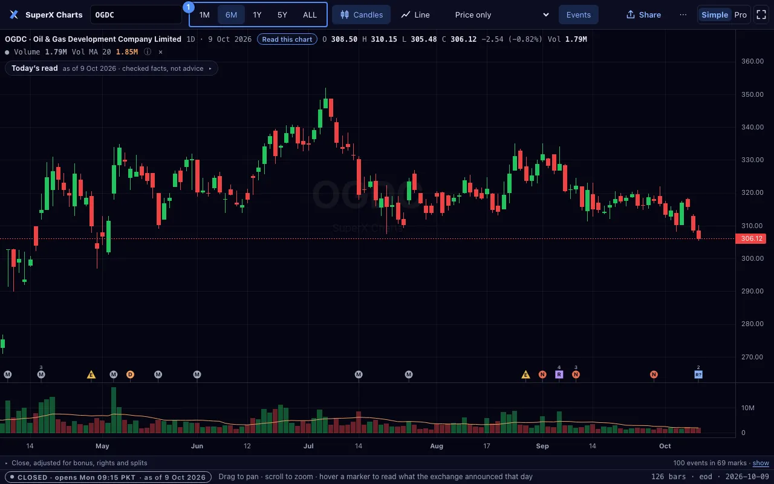Click the orange D event marker
Screen dimensions: 774x484
coord(130,374)
